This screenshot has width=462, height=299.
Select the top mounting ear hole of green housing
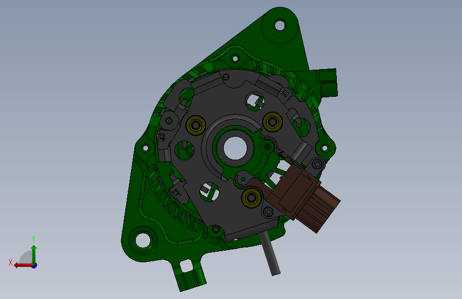[280, 26]
